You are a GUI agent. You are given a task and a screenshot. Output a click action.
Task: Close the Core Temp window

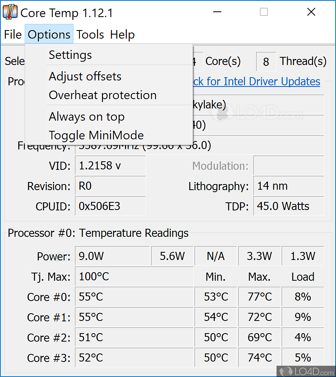point(311,12)
